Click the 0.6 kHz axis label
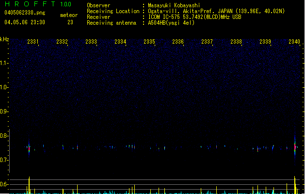The image size is (305, 194). coord(4,184)
